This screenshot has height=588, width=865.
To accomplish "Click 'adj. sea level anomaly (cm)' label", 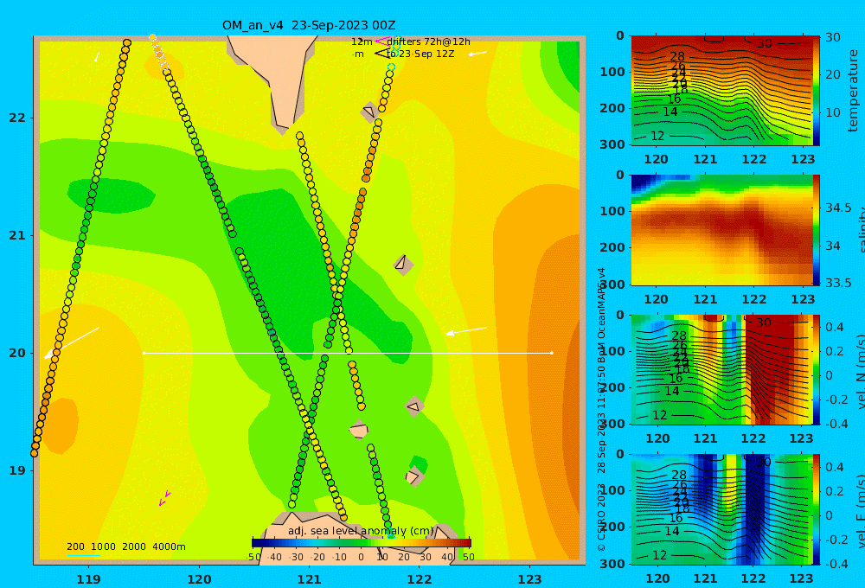I will (361, 531).
